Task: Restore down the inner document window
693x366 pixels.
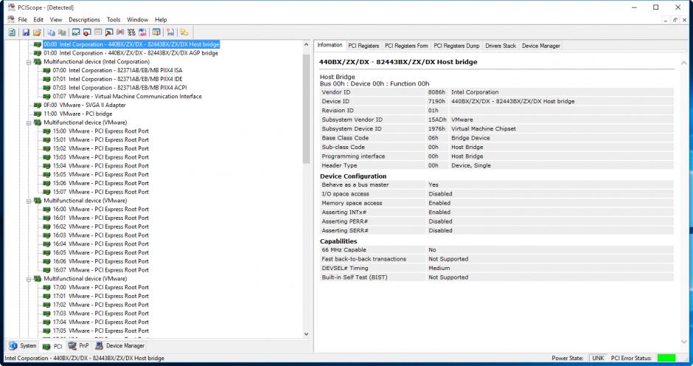Action: tap(675, 20)
